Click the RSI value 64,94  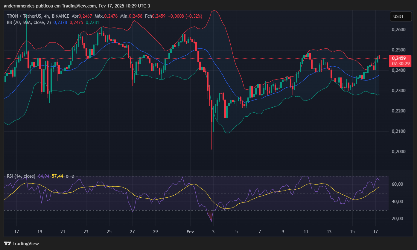(x=44, y=176)
